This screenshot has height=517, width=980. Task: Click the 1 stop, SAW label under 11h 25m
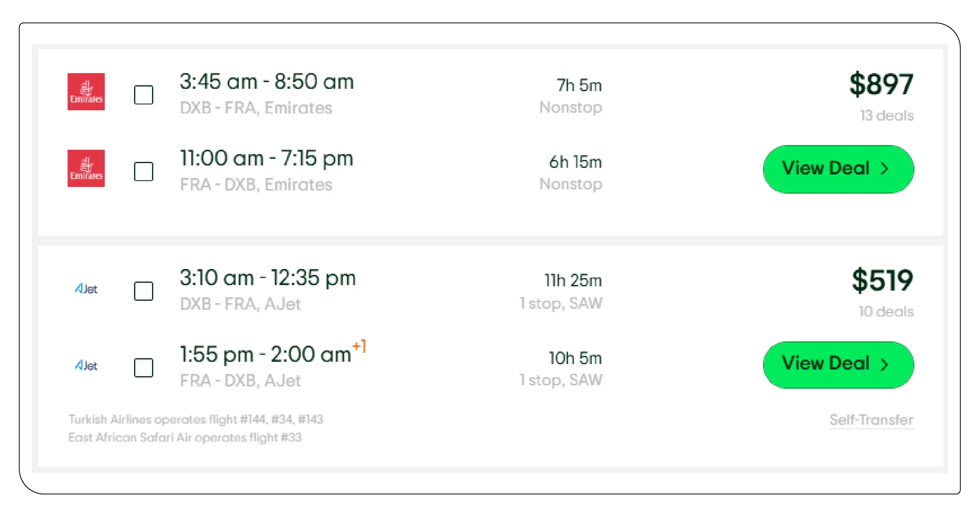561,303
